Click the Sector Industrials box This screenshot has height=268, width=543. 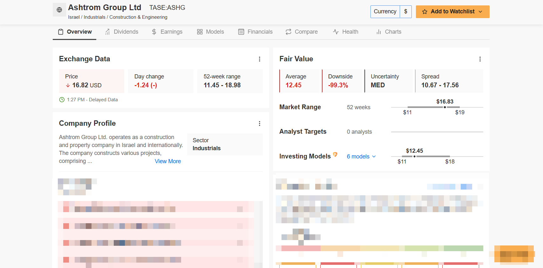225,144
